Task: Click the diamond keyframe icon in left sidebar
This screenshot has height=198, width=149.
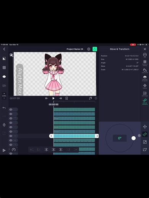Action: pos(4,125)
